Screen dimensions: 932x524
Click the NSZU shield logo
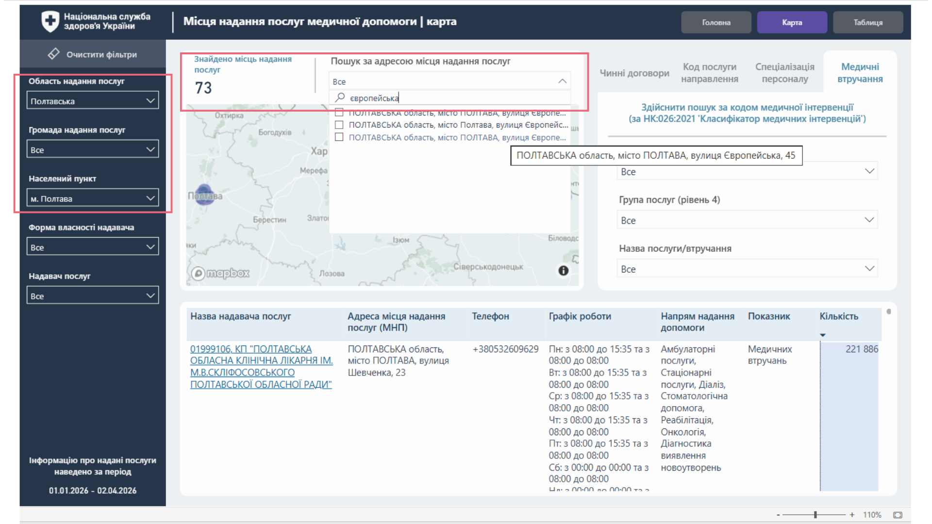pyautogui.click(x=50, y=21)
